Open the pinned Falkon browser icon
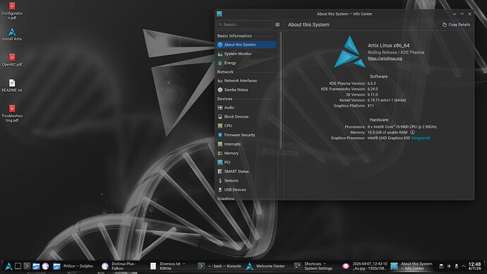487x274 pixels. pos(45,266)
